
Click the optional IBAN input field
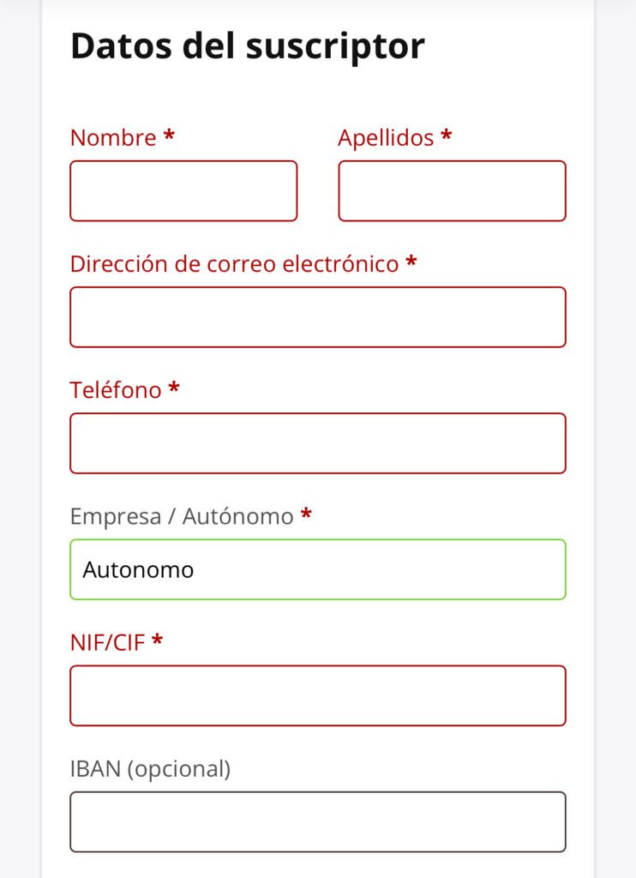click(x=318, y=821)
